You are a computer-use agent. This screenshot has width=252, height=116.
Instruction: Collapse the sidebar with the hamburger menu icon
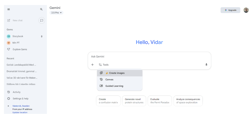point(8,9)
